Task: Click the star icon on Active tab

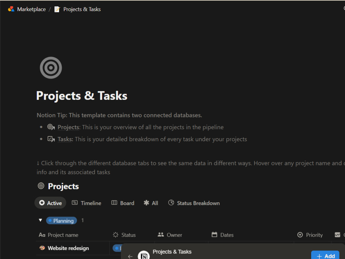Action: [x=42, y=203]
